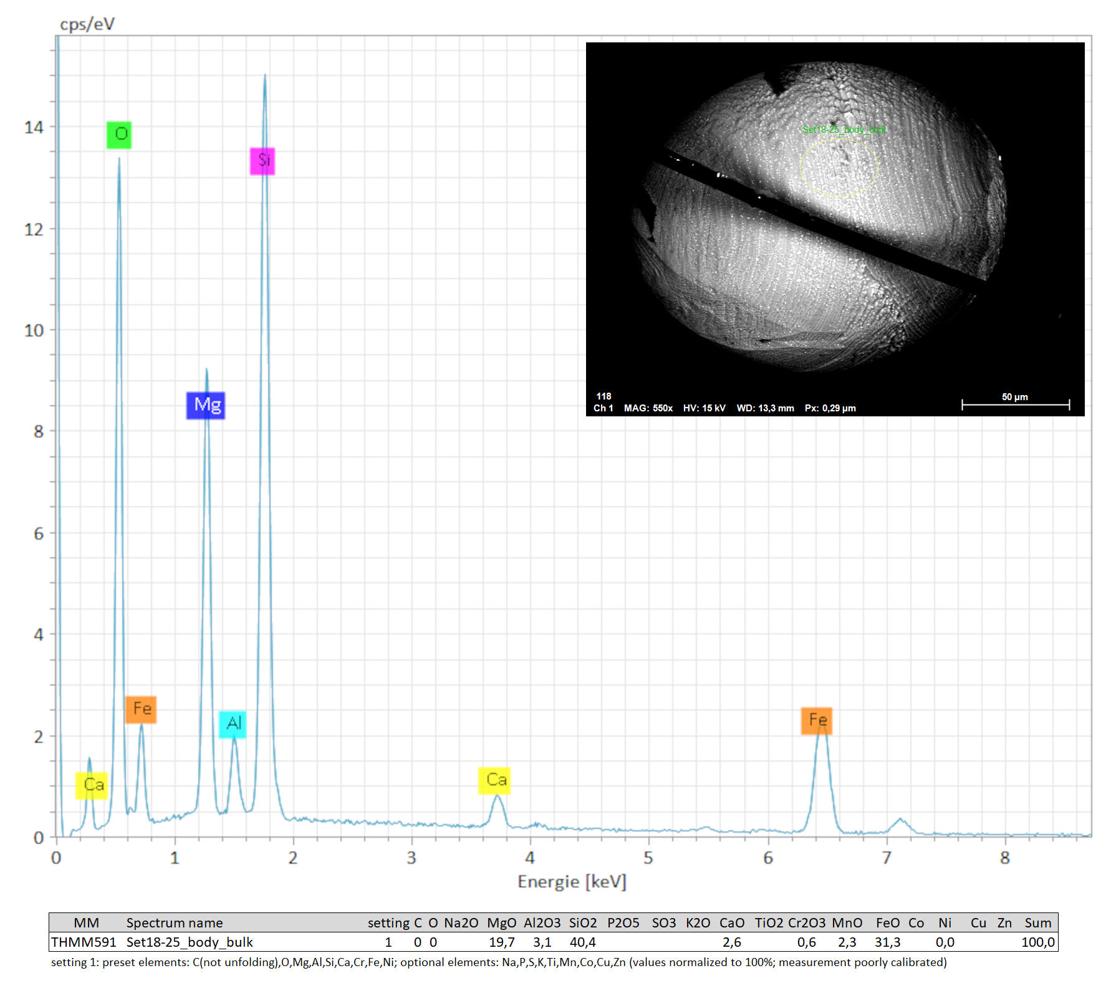Select the cyan Al peak label
The height and width of the screenshot is (991, 1111).
(x=233, y=724)
